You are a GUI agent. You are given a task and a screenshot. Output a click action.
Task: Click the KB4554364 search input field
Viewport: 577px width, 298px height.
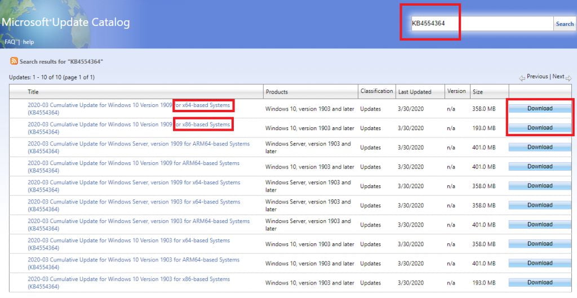pyautogui.click(x=482, y=23)
